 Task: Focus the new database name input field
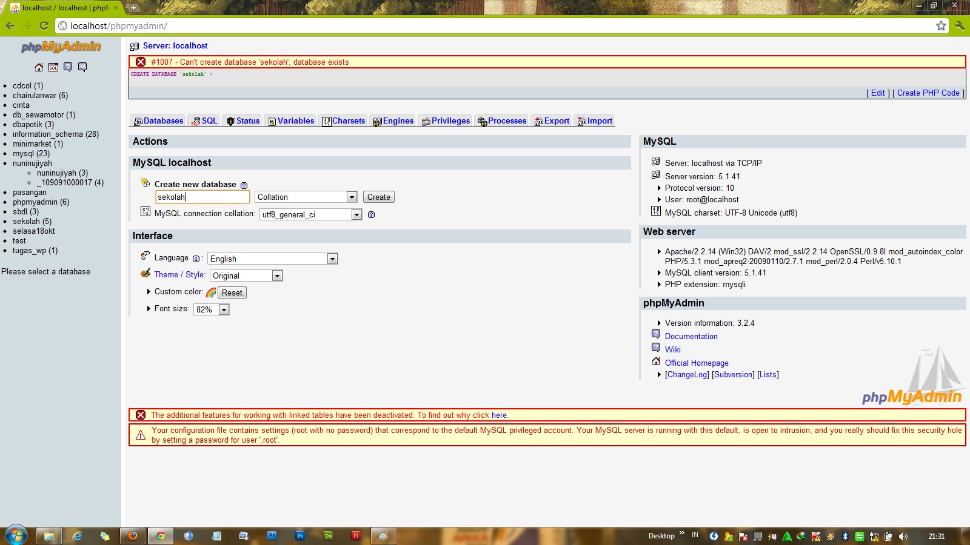tap(202, 197)
